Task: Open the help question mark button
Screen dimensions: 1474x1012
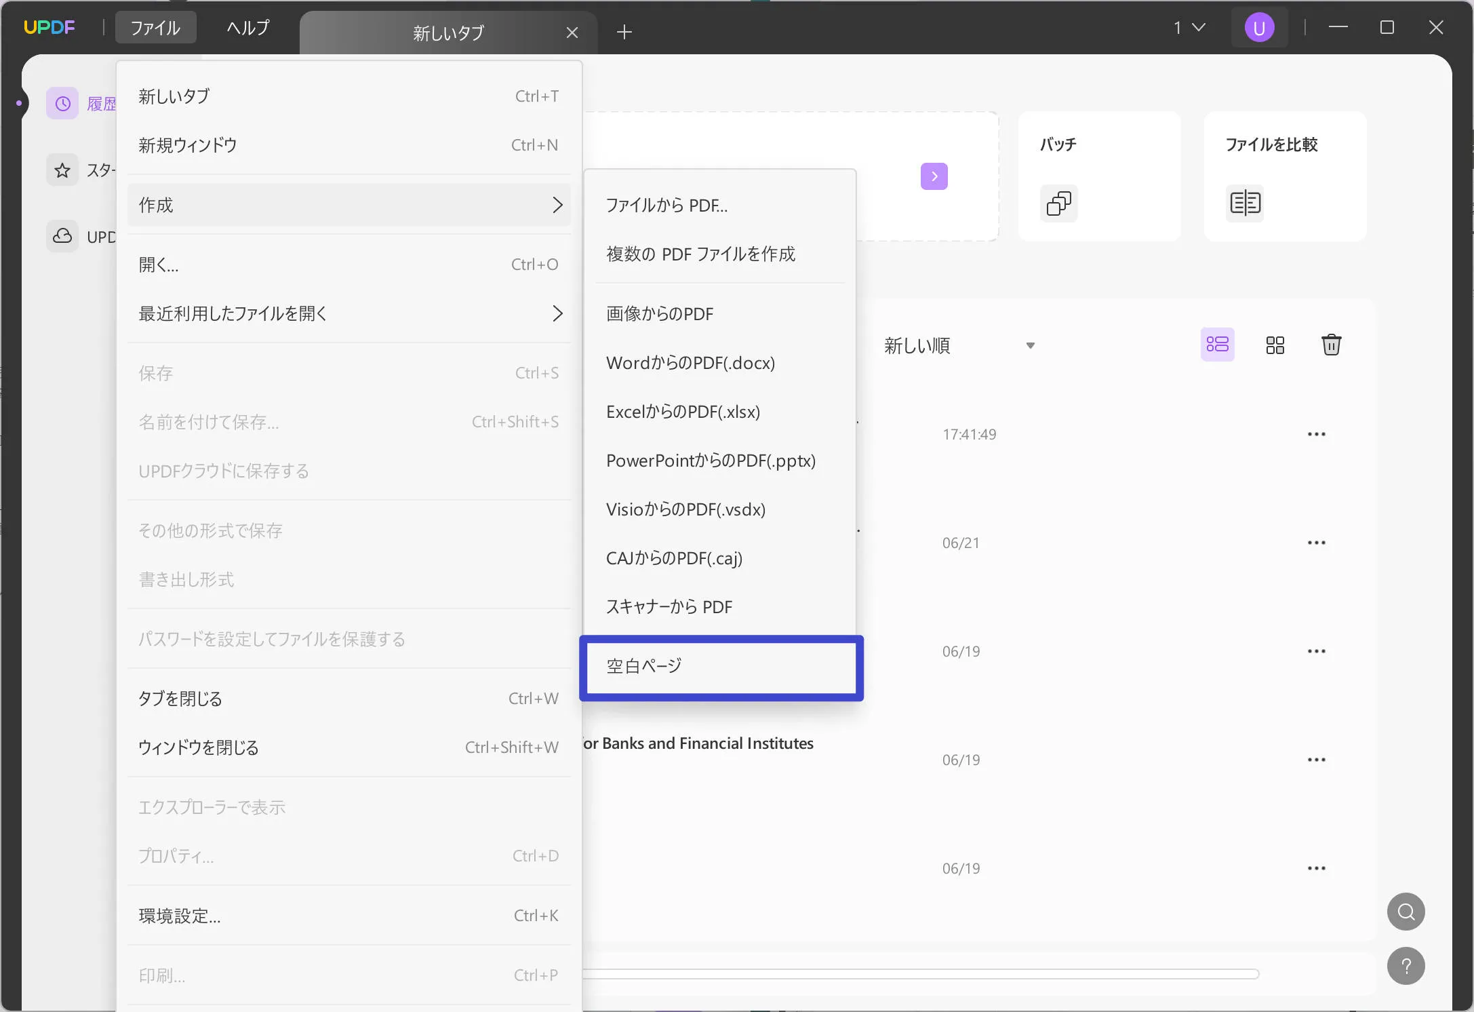Action: click(1406, 966)
